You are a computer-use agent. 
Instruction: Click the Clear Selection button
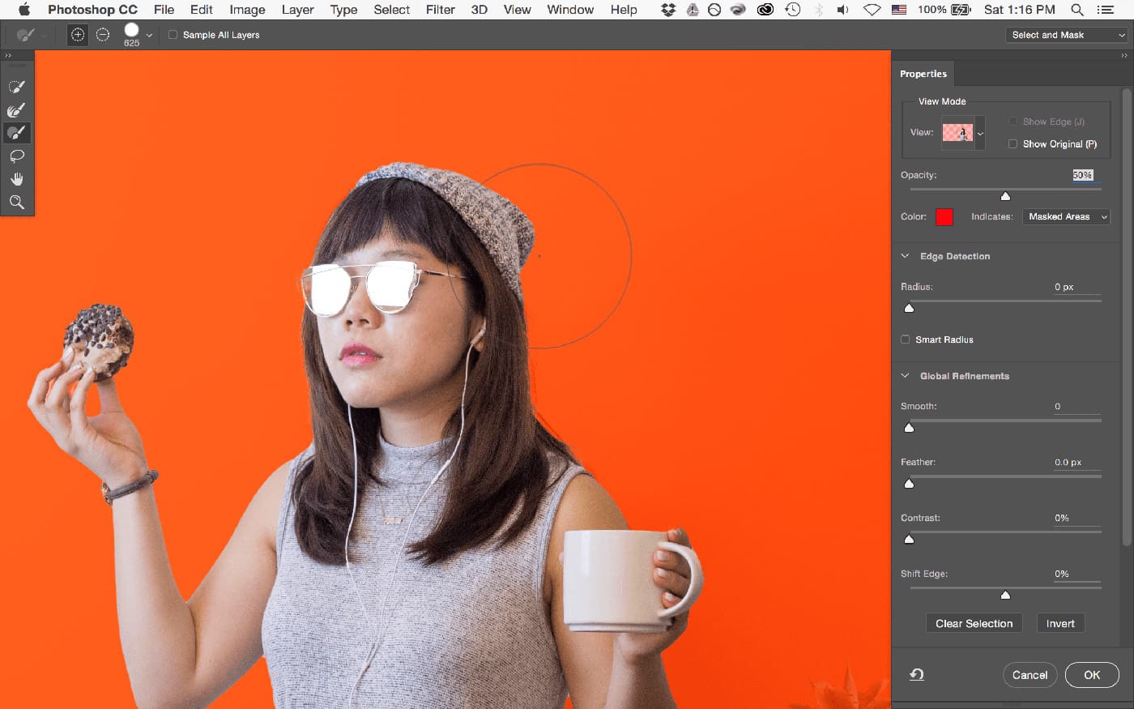click(x=974, y=623)
